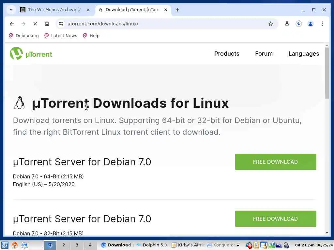Click the display settings tray icon
Image resolution: width=334 pixels, height=250 pixels.
point(279,245)
